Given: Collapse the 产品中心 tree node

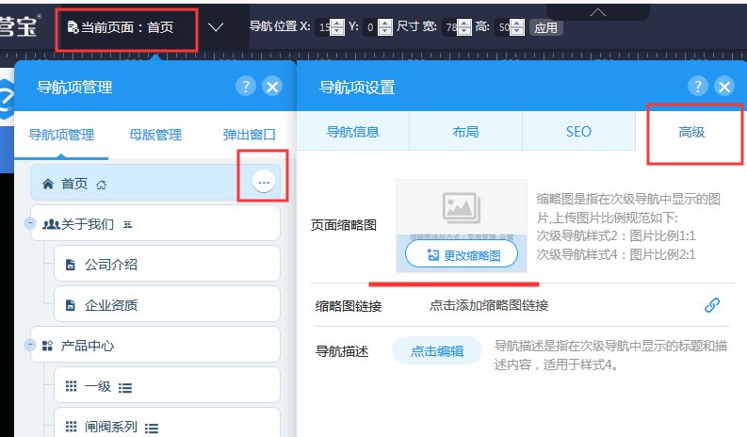Looking at the screenshot, I should pos(30,344).
